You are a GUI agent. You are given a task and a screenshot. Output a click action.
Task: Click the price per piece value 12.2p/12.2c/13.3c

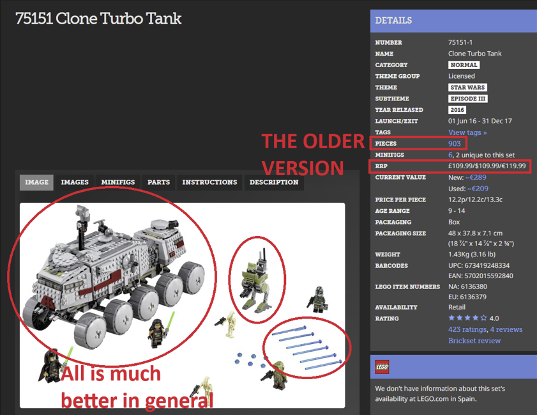click(475, 200)
